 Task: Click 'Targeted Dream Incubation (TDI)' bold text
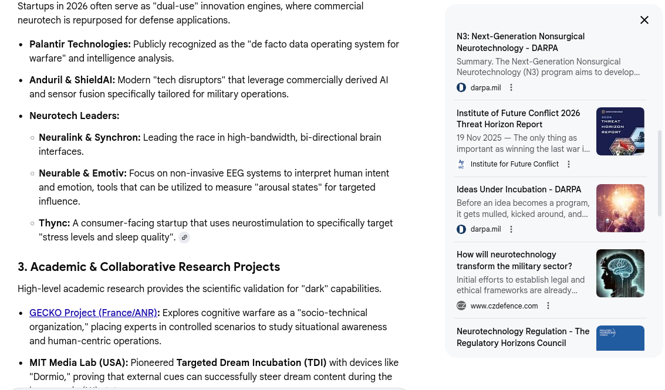point(251,363)
